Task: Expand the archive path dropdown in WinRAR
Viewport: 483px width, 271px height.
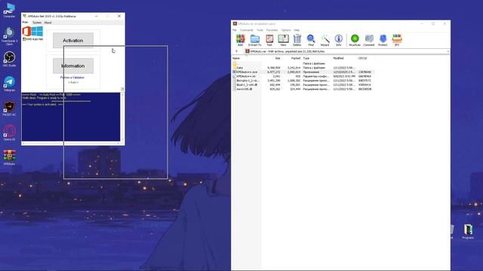Action: pos(448,51)
